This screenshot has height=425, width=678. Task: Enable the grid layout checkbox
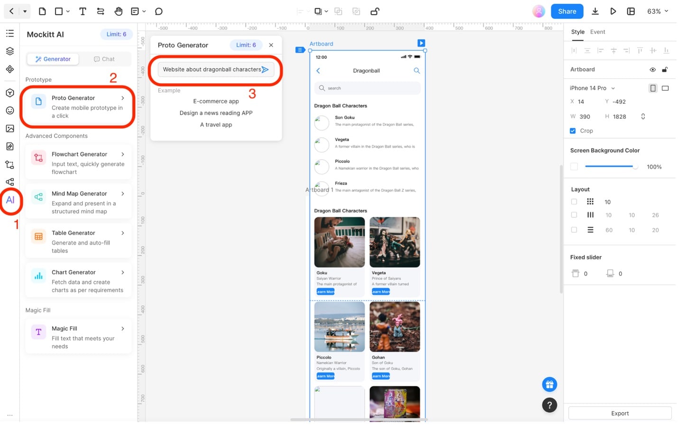[574, 202]
